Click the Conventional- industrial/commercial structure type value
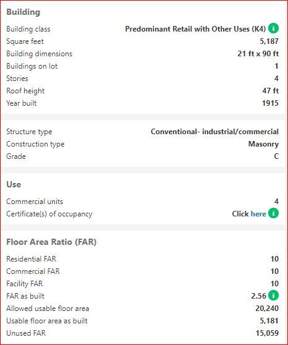 [x=214, y=132]
